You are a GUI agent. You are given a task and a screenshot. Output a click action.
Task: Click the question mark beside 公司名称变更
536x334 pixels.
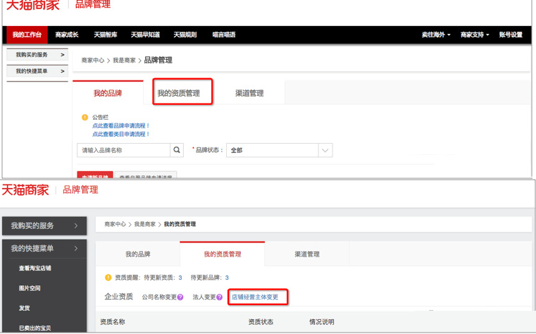click(180, 297)
